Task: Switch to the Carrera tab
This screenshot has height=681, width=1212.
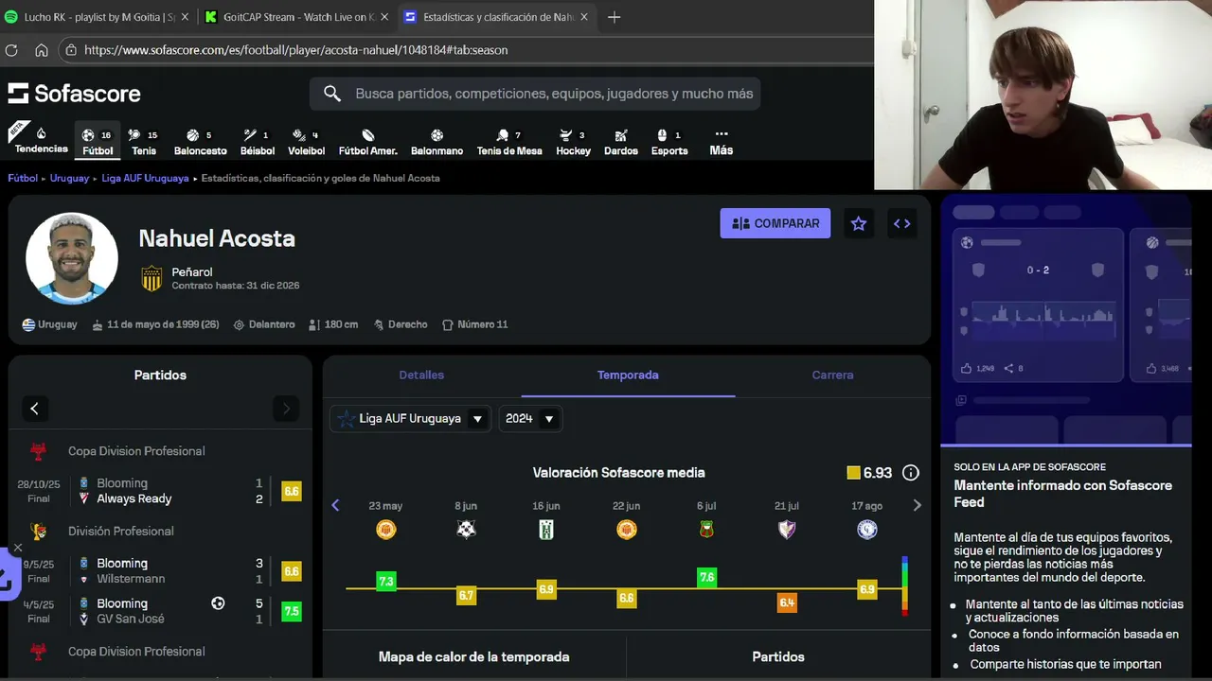Action: point(832,375)
